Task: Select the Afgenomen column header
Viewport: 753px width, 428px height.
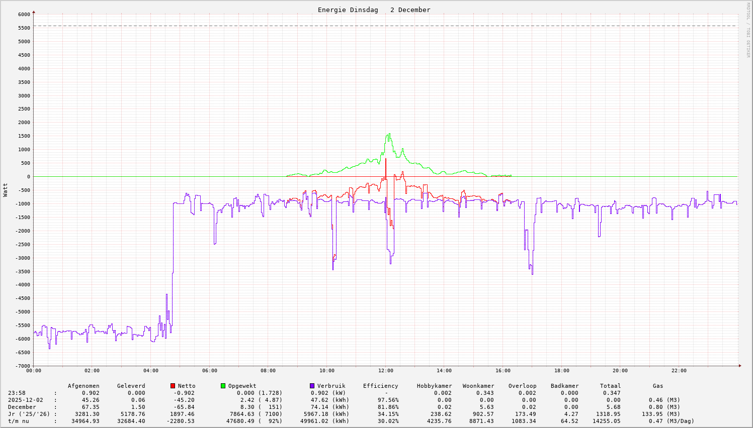Action: point(83,386)
